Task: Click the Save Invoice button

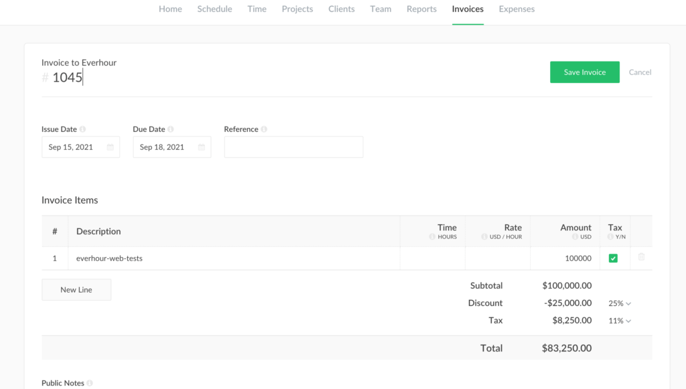Action: 584,72
